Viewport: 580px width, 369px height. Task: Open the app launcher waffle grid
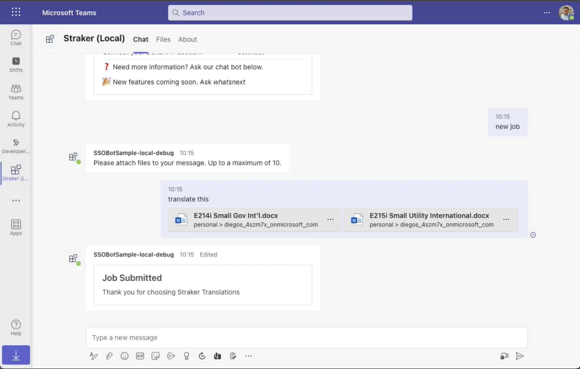tap(16, 12)
